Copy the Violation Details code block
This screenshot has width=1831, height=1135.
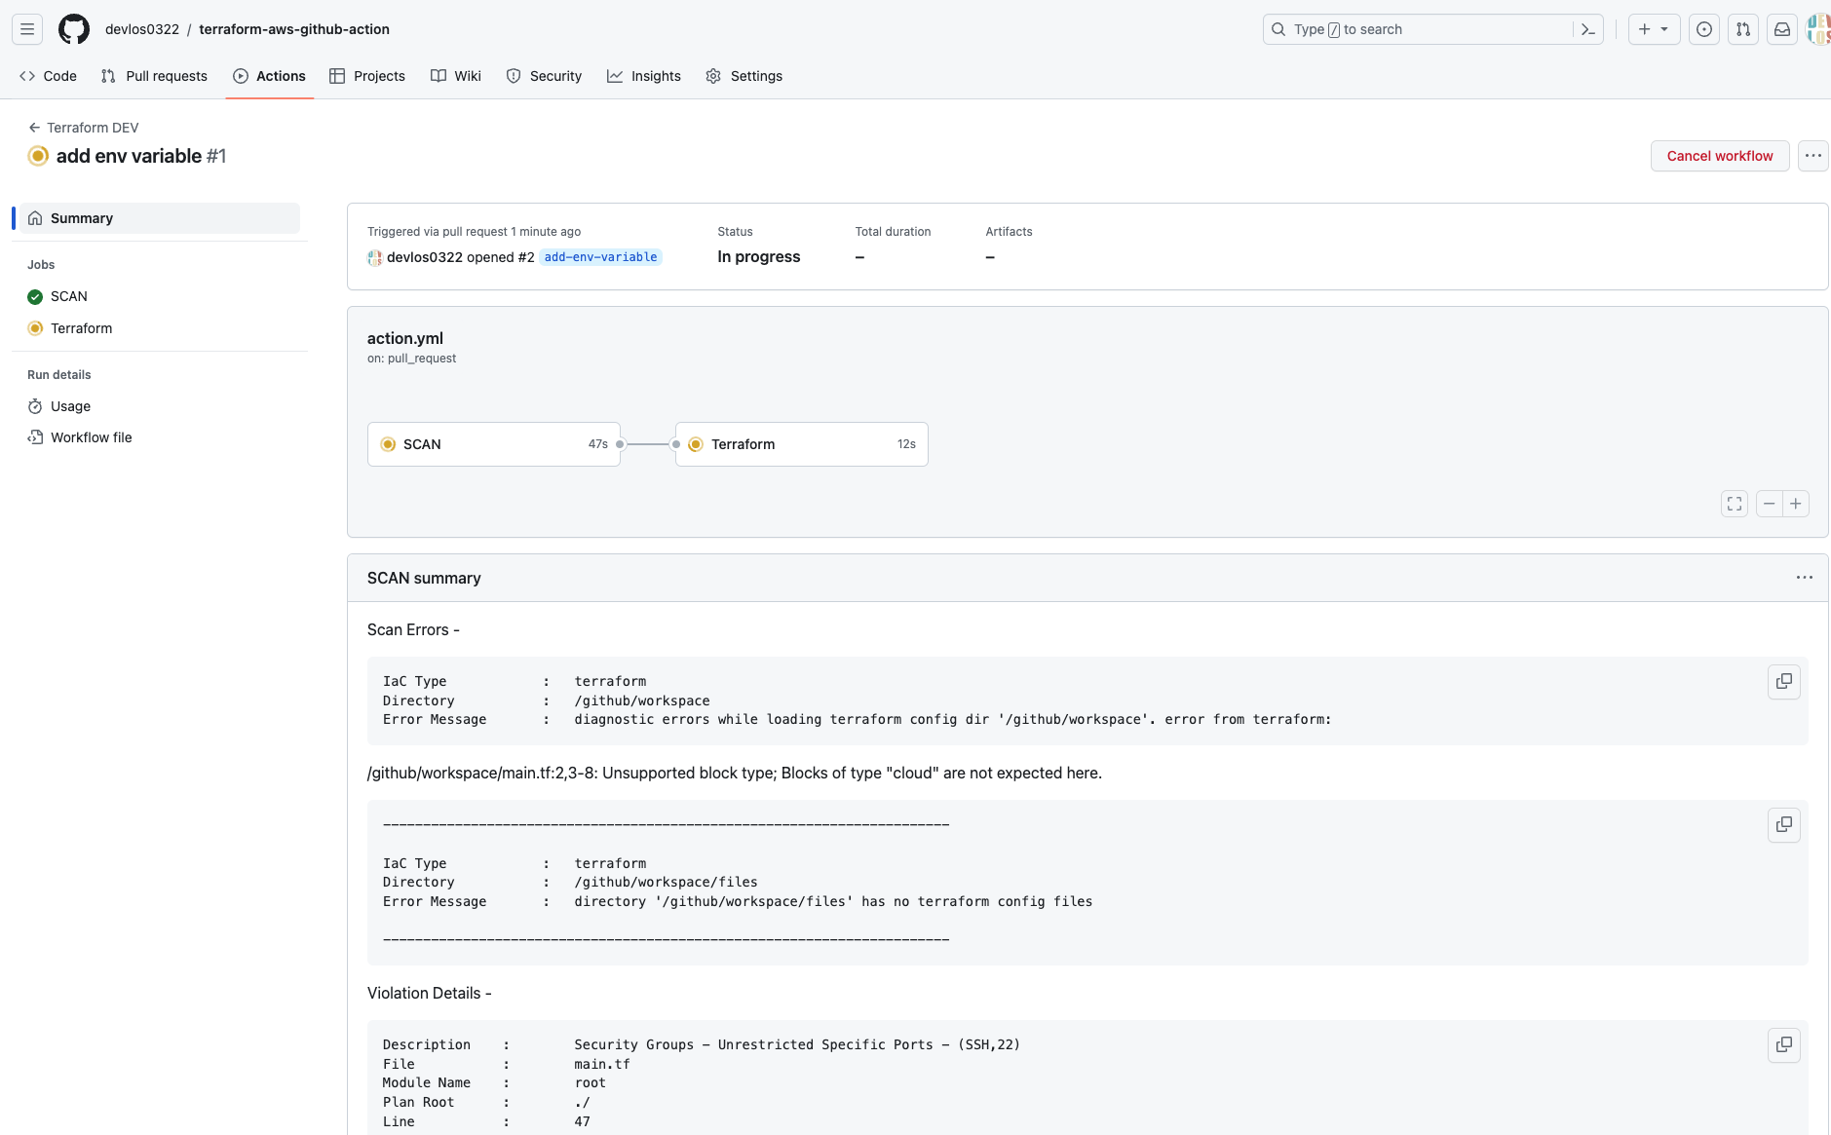(x=1784, y=1045)
